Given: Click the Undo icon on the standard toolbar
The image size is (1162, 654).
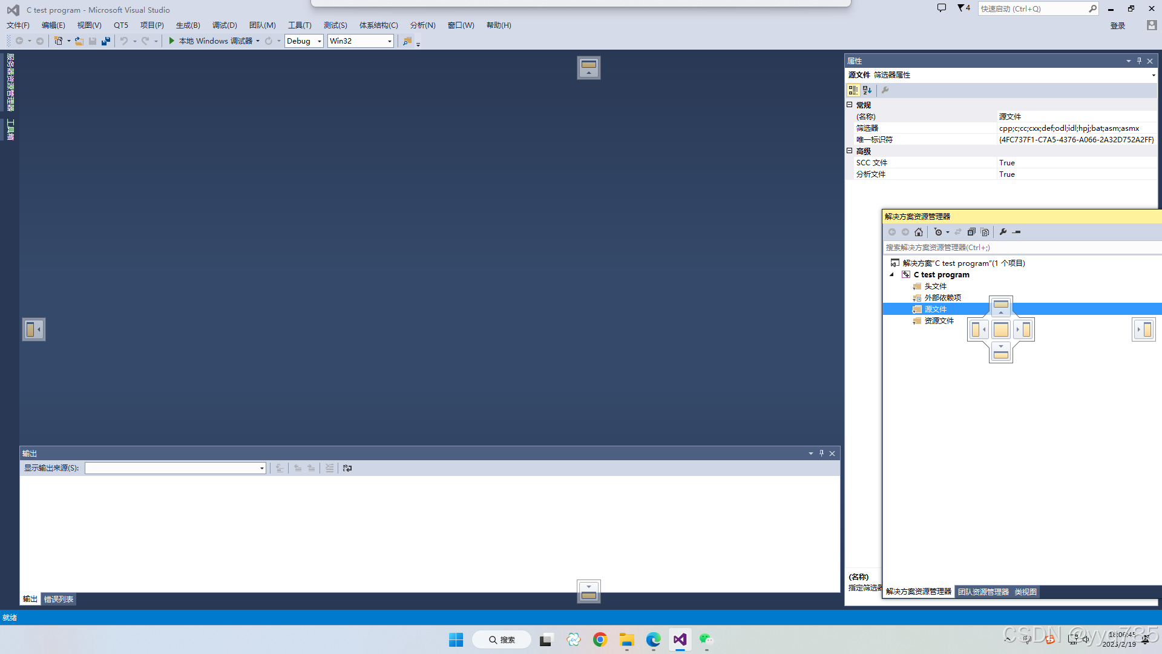Looking at the screenshot, I should click(123, 41).
